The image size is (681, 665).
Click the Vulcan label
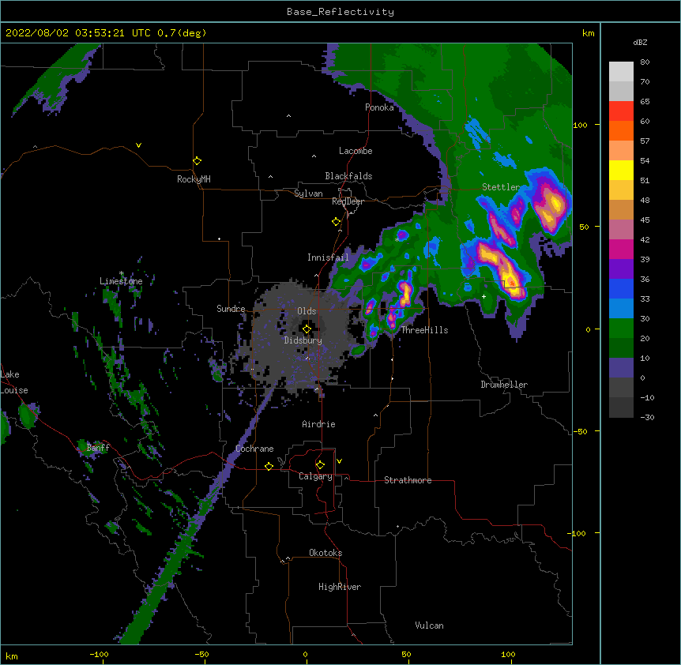click(x=429, y=626)
